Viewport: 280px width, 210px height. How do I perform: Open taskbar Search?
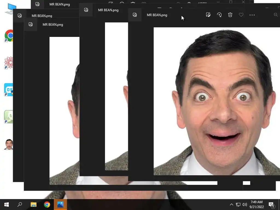click(x=20, y=205)
